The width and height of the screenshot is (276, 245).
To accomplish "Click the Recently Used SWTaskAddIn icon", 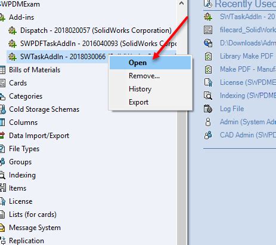I will (208, 17).
